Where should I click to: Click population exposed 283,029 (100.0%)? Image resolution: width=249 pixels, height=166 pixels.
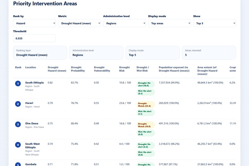pyautogui.click(x=169, y=103)
